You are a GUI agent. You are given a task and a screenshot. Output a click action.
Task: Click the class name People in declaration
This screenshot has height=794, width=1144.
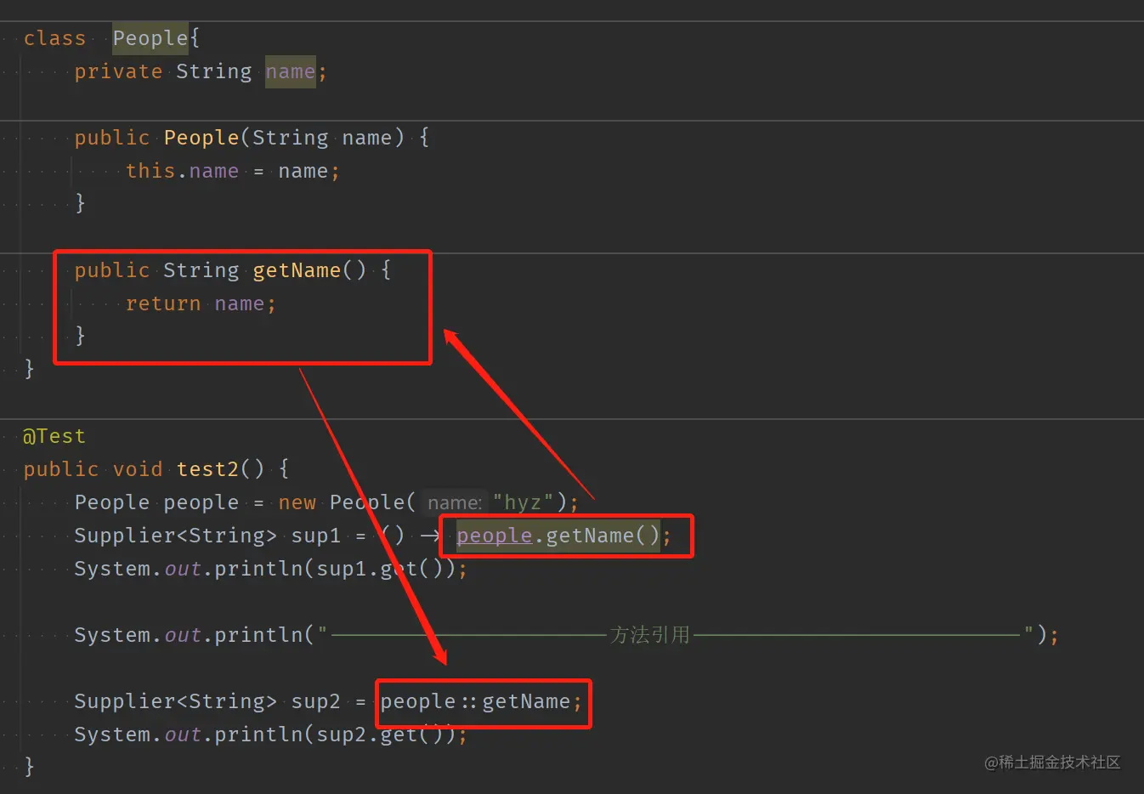coord(150,38)
